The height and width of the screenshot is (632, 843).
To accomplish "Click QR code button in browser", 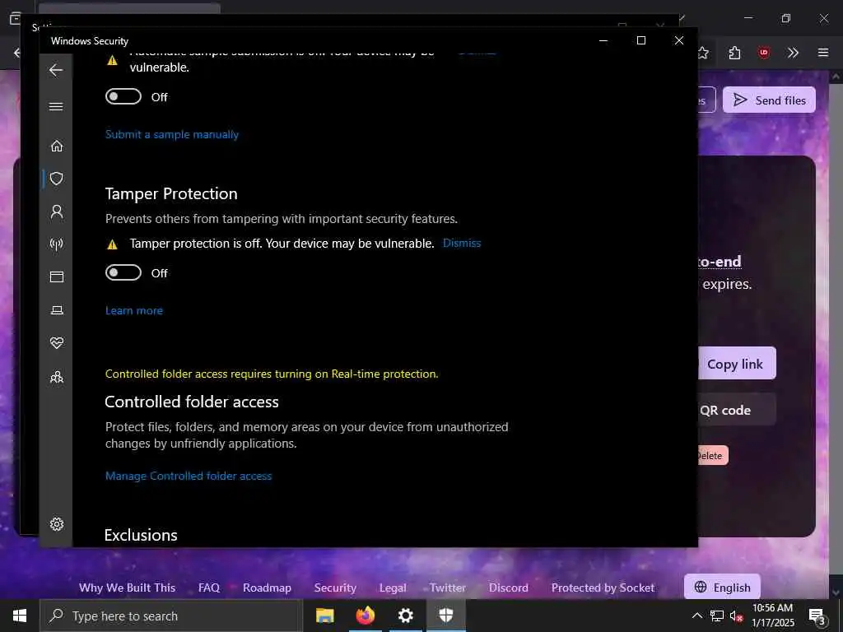I will tap(737, 410).
